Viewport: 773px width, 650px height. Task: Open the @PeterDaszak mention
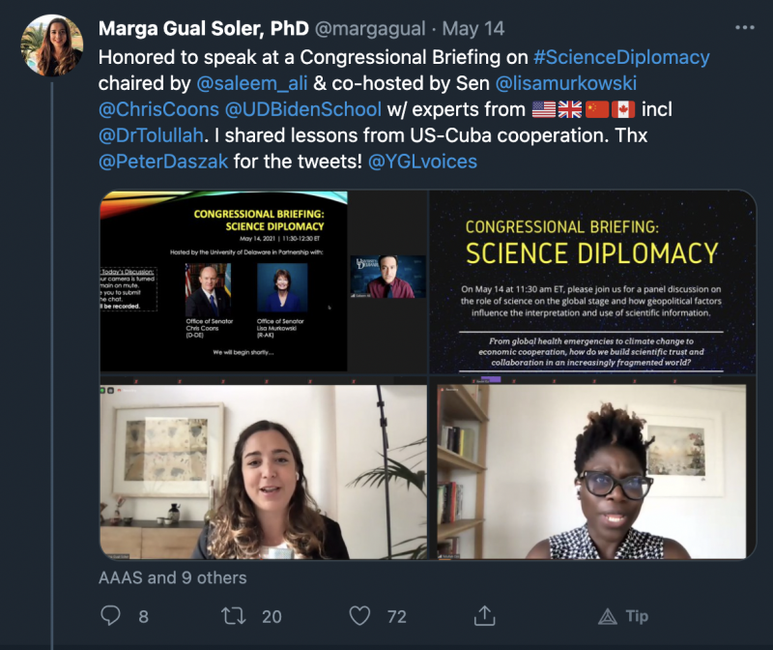(163, 162)
